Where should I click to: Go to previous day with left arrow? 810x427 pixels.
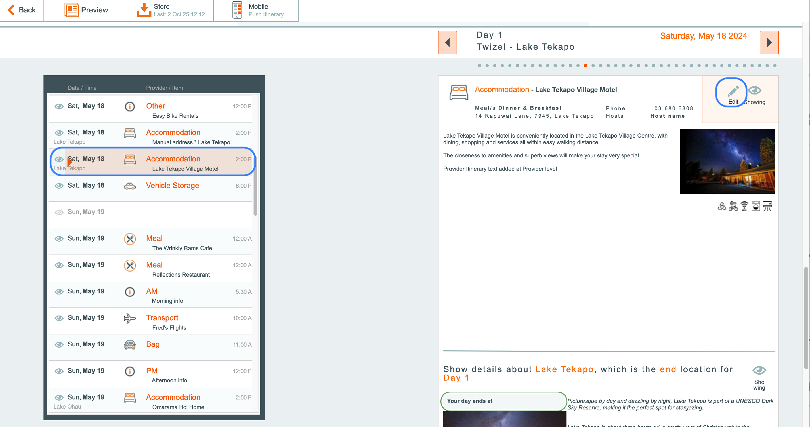(447, 42)
